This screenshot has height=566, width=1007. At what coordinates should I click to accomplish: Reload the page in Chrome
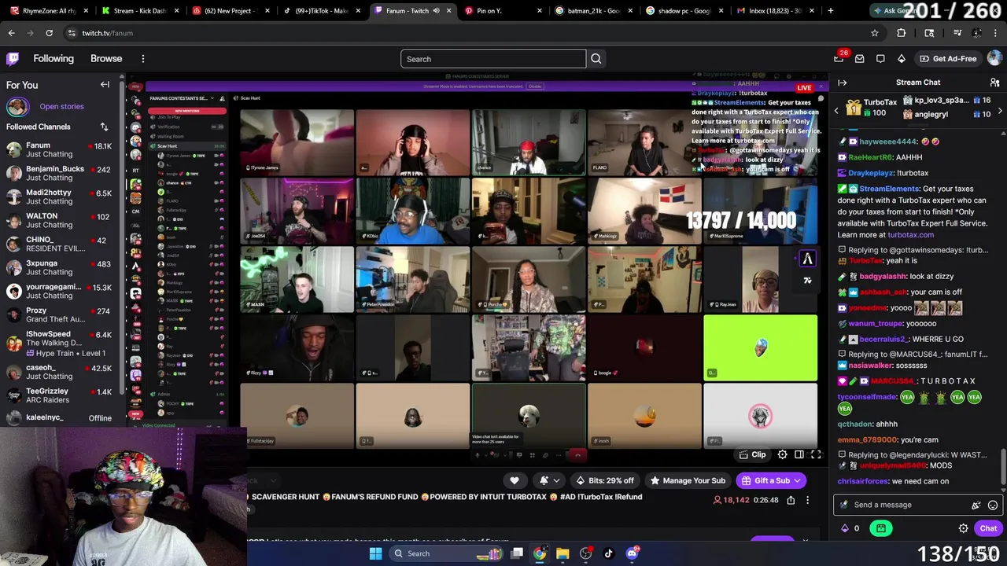click(x=49, y=33)
